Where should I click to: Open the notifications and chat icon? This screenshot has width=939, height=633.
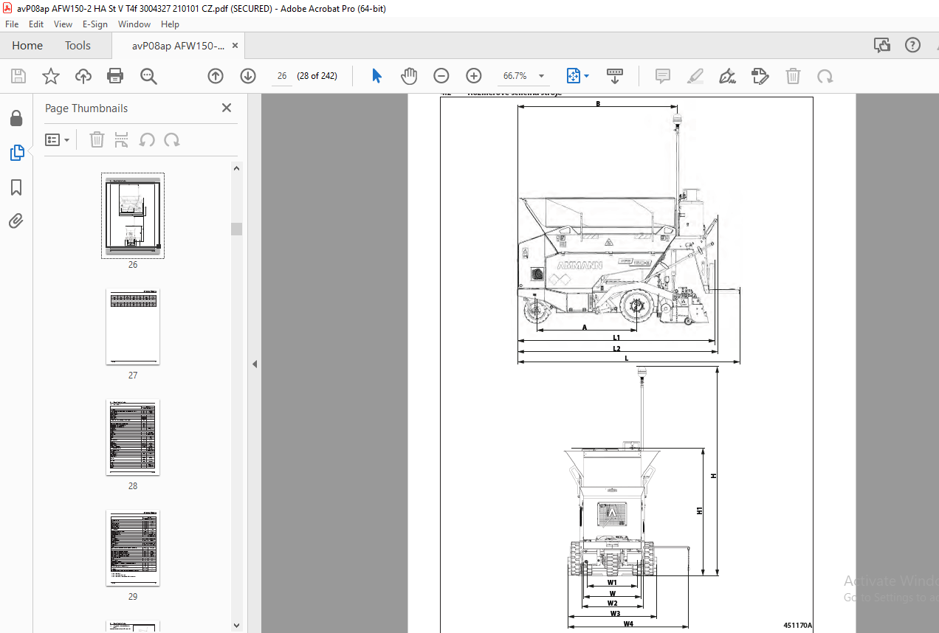[882, 46]
